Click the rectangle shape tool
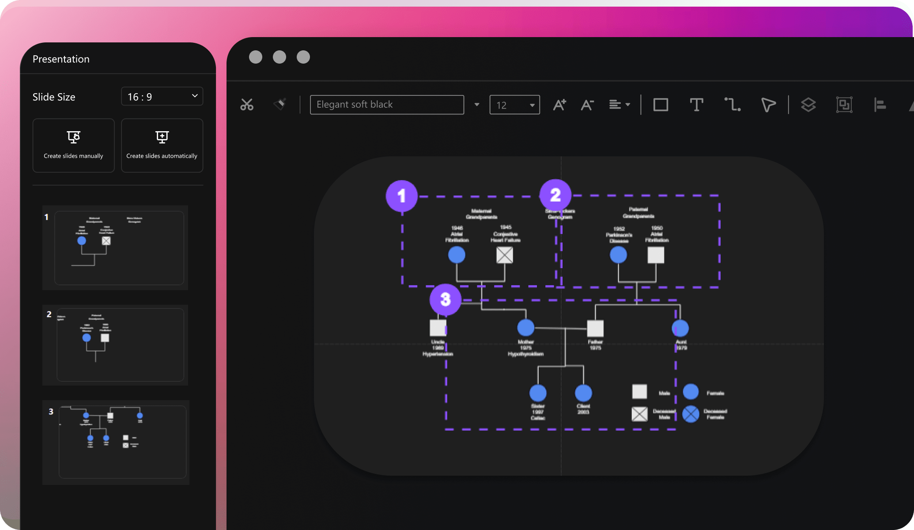 (661, 104)
